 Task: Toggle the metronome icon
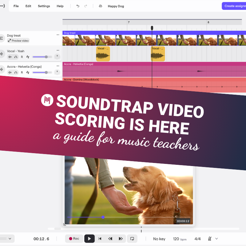(x=210, y=239)
